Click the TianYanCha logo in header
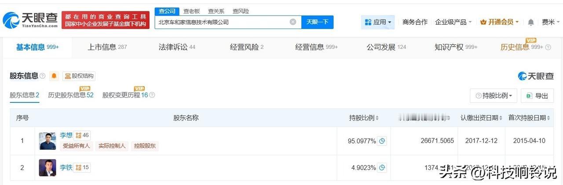Image resolution: width=563 pixels, height=185 pixels. 30,20
